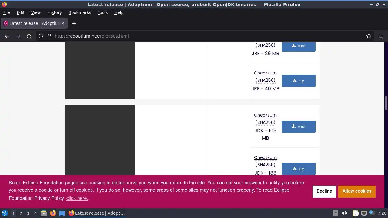The width and height of the screenshot is (388, 218).
Task: Open the Firefox hamburger application menu
Action: 381,36
